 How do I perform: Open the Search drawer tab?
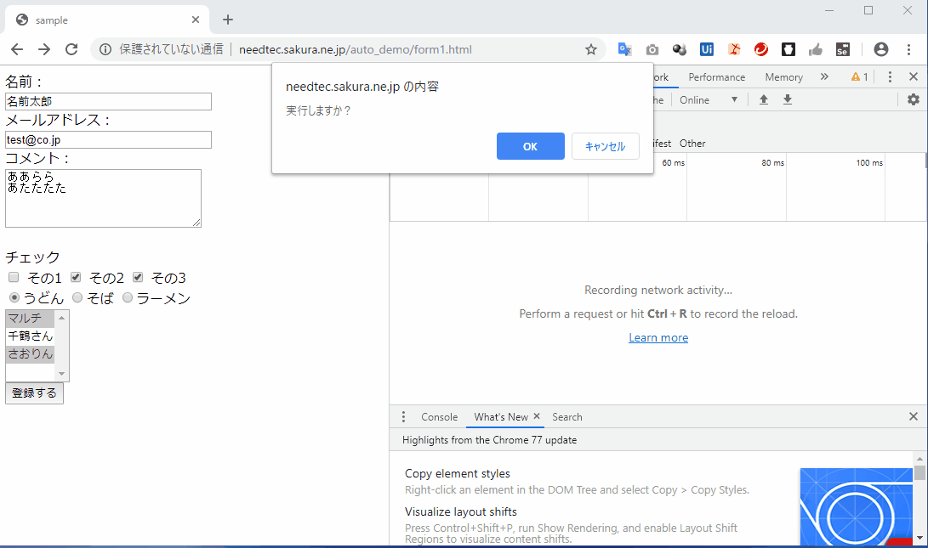tap(567, 417)
